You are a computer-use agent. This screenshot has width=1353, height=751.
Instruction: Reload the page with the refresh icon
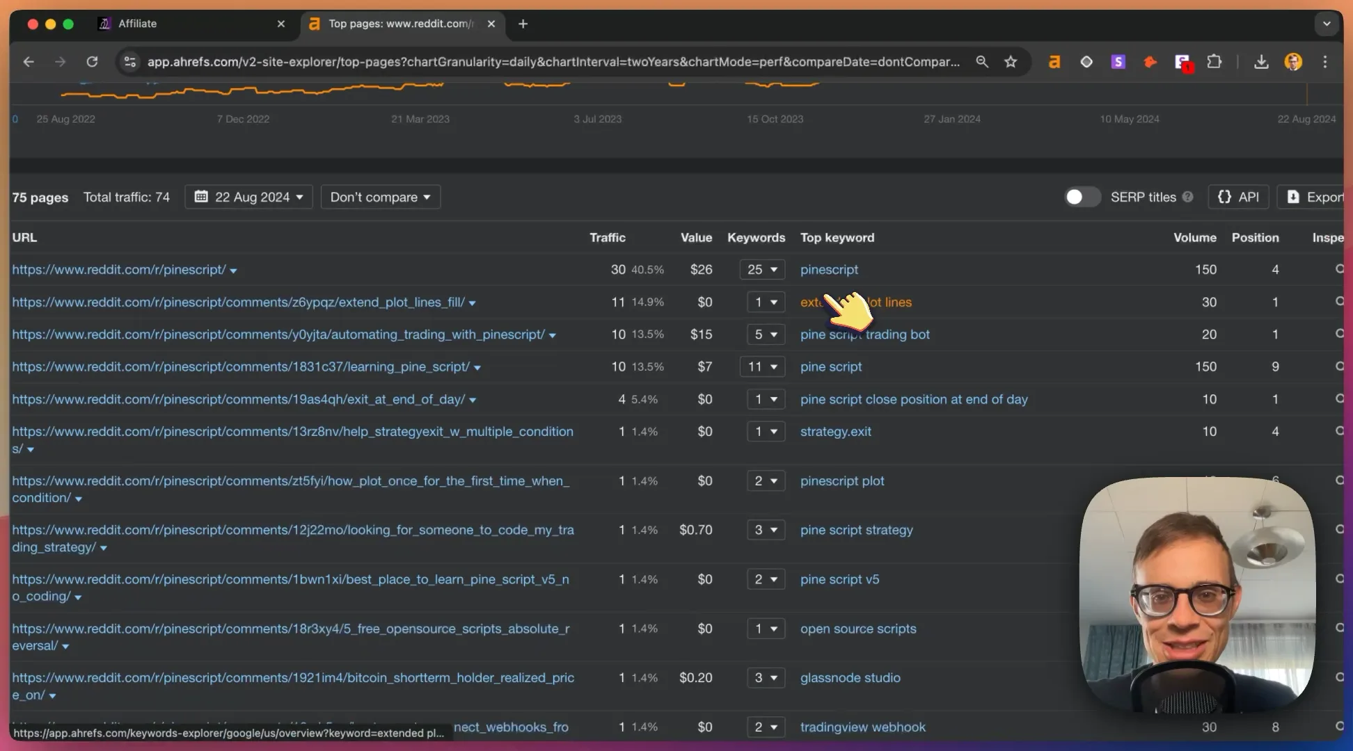tap(92, 62)
